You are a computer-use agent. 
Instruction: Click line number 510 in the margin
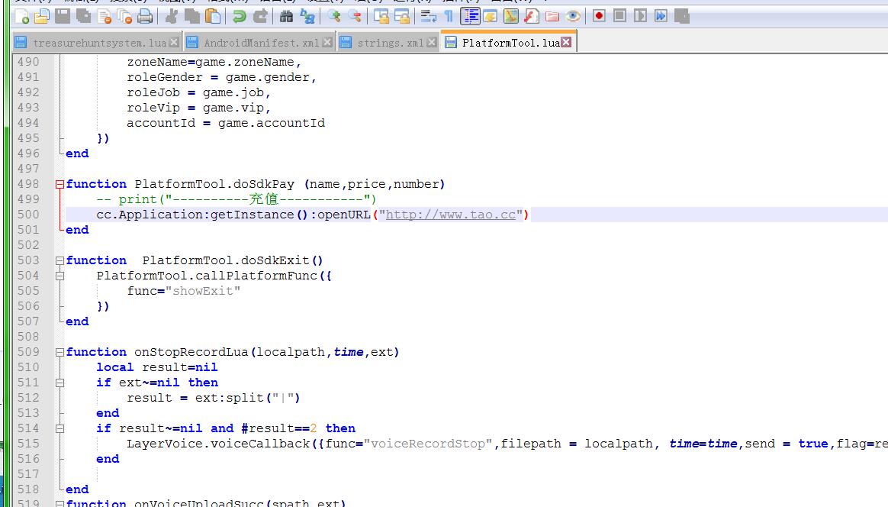coord(27,367)
